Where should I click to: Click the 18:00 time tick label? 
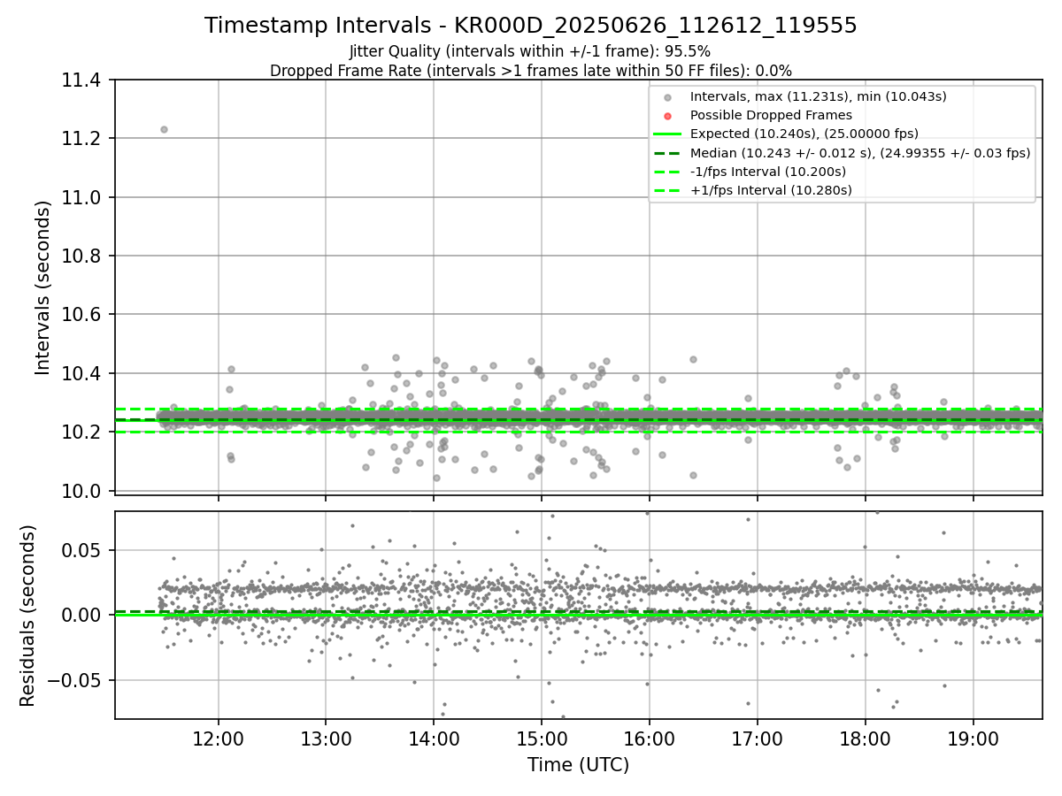tap(866, 738)
